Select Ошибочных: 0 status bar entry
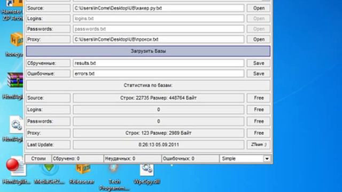Screen dimensions: 342x192 tap(190, 159)
